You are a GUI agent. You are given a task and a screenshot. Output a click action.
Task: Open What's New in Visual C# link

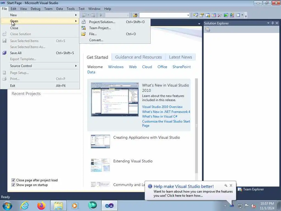tap(160, 116)
